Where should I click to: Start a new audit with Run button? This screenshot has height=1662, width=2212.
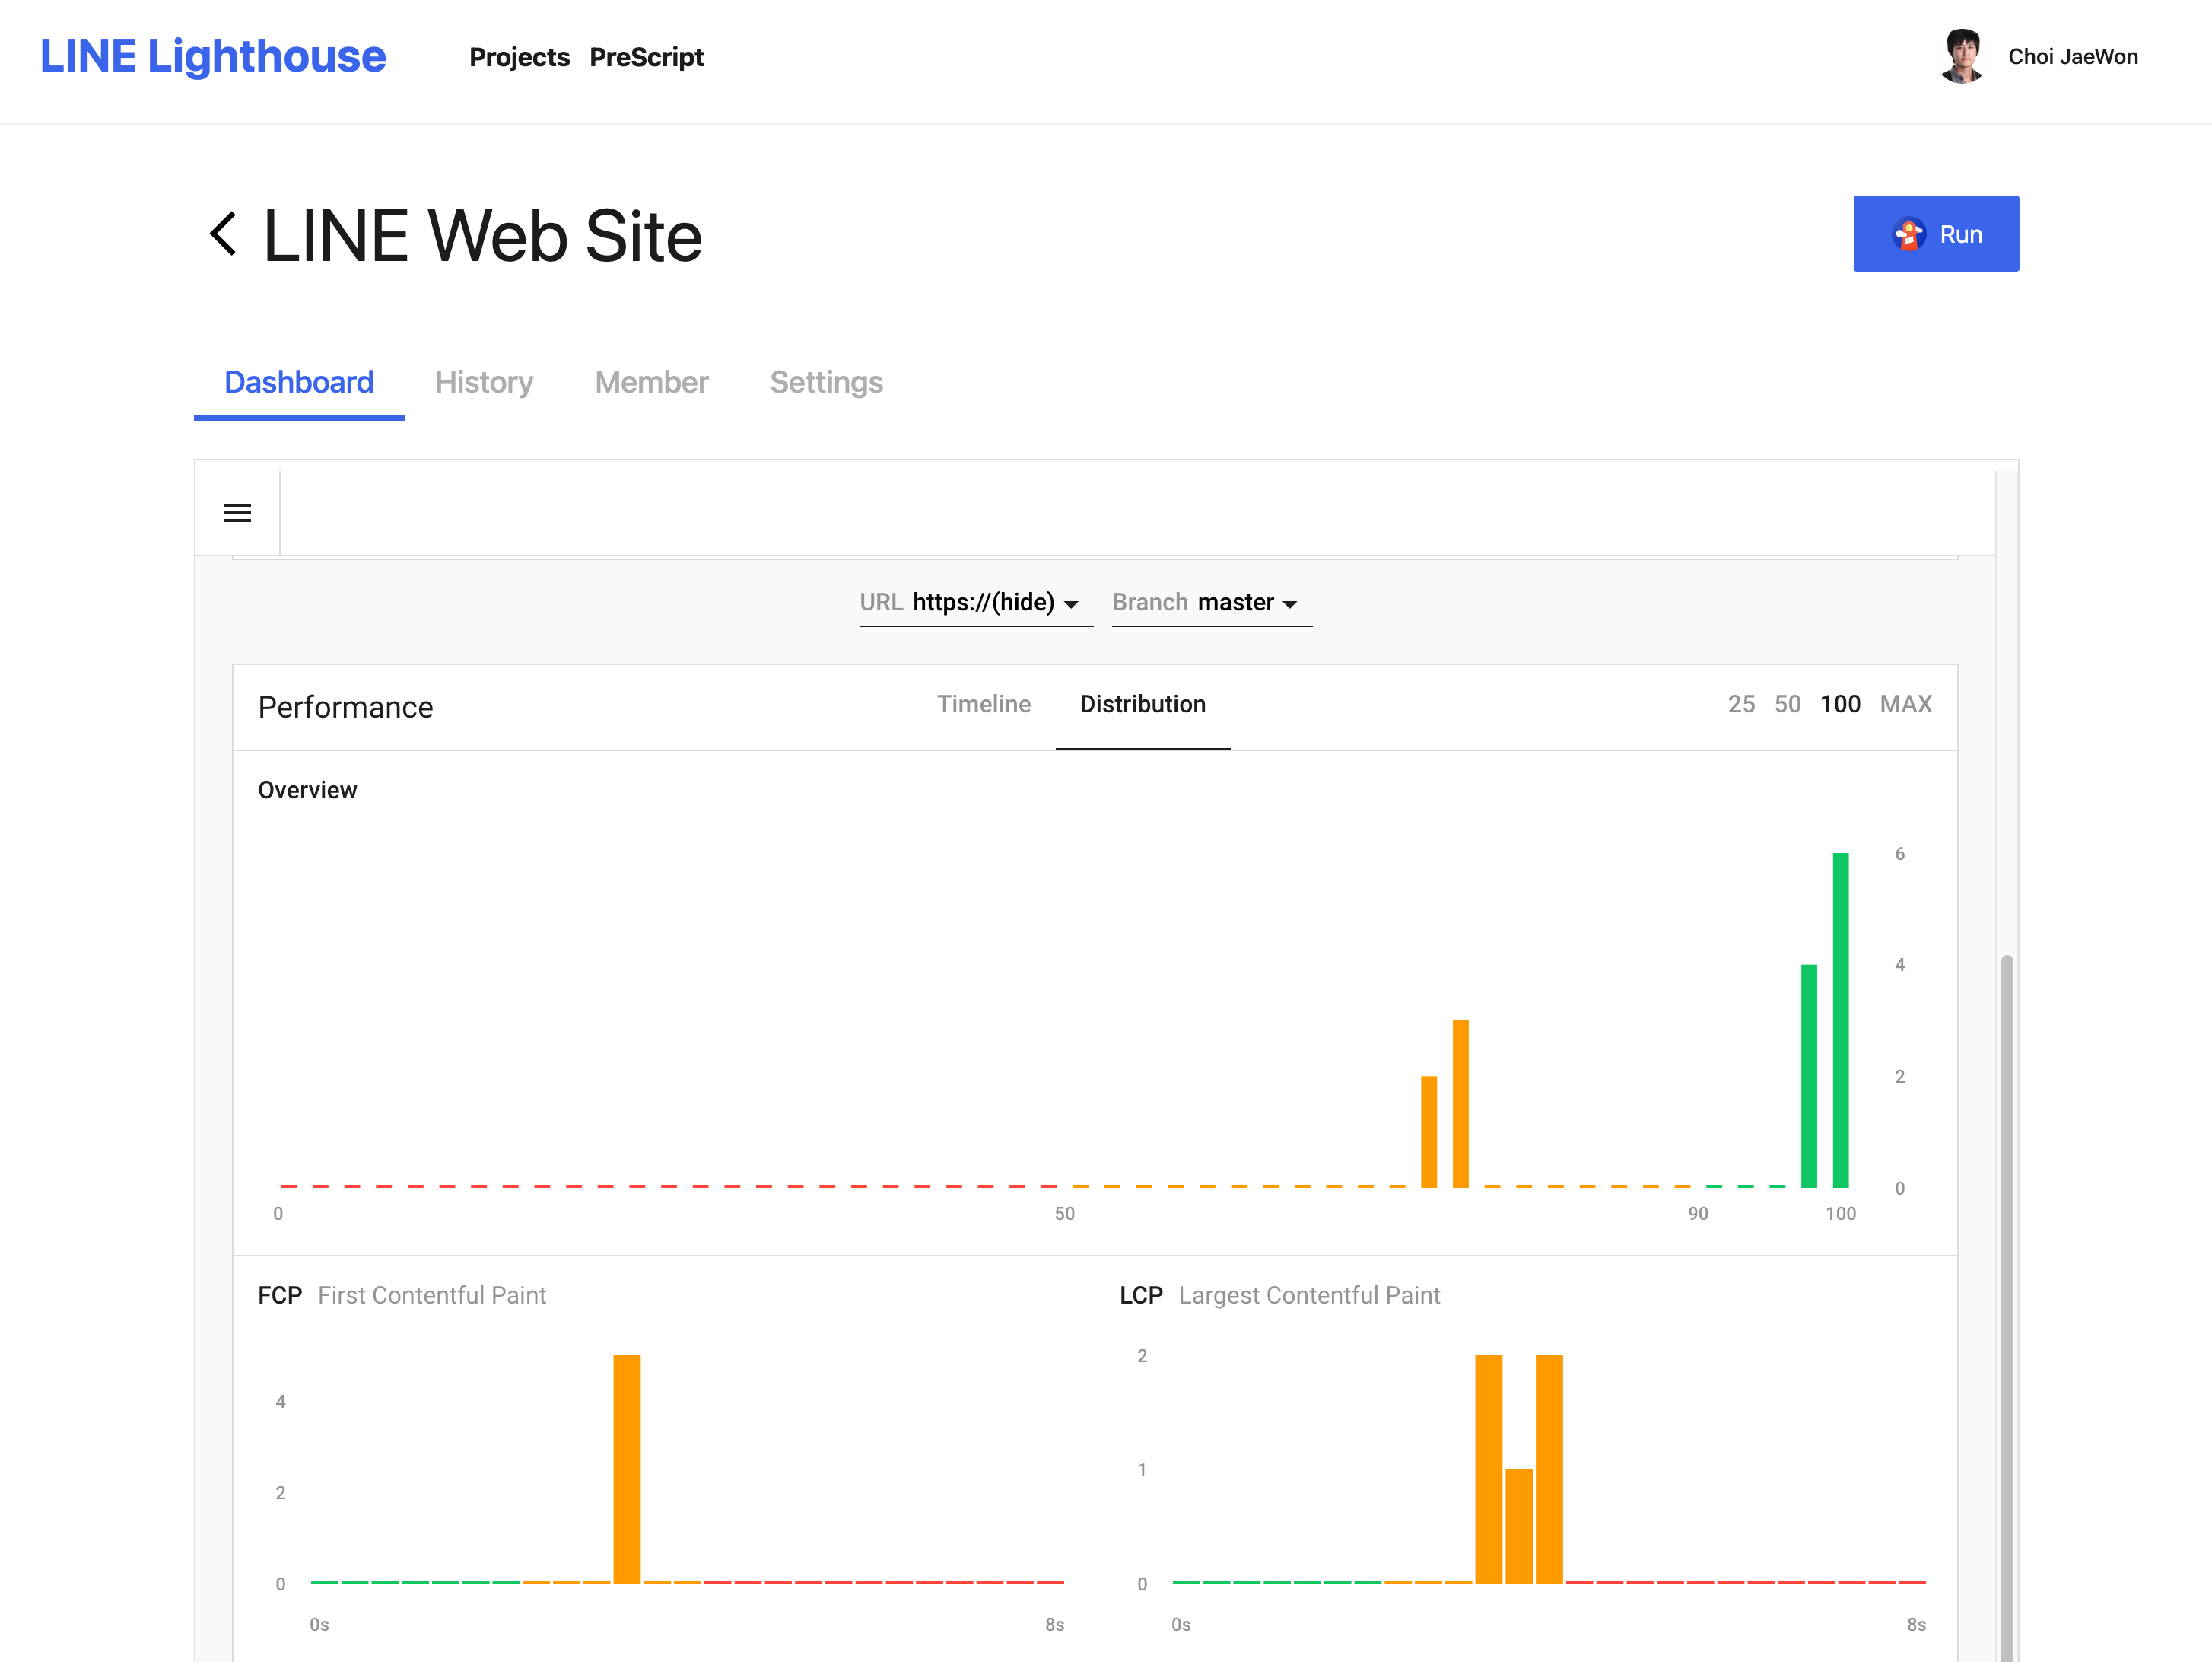1935,233
